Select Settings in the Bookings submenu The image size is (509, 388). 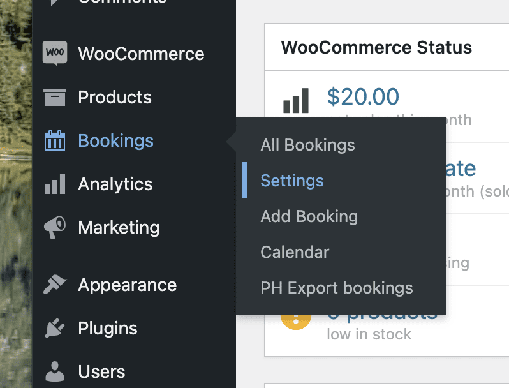[x=292, y=181]
